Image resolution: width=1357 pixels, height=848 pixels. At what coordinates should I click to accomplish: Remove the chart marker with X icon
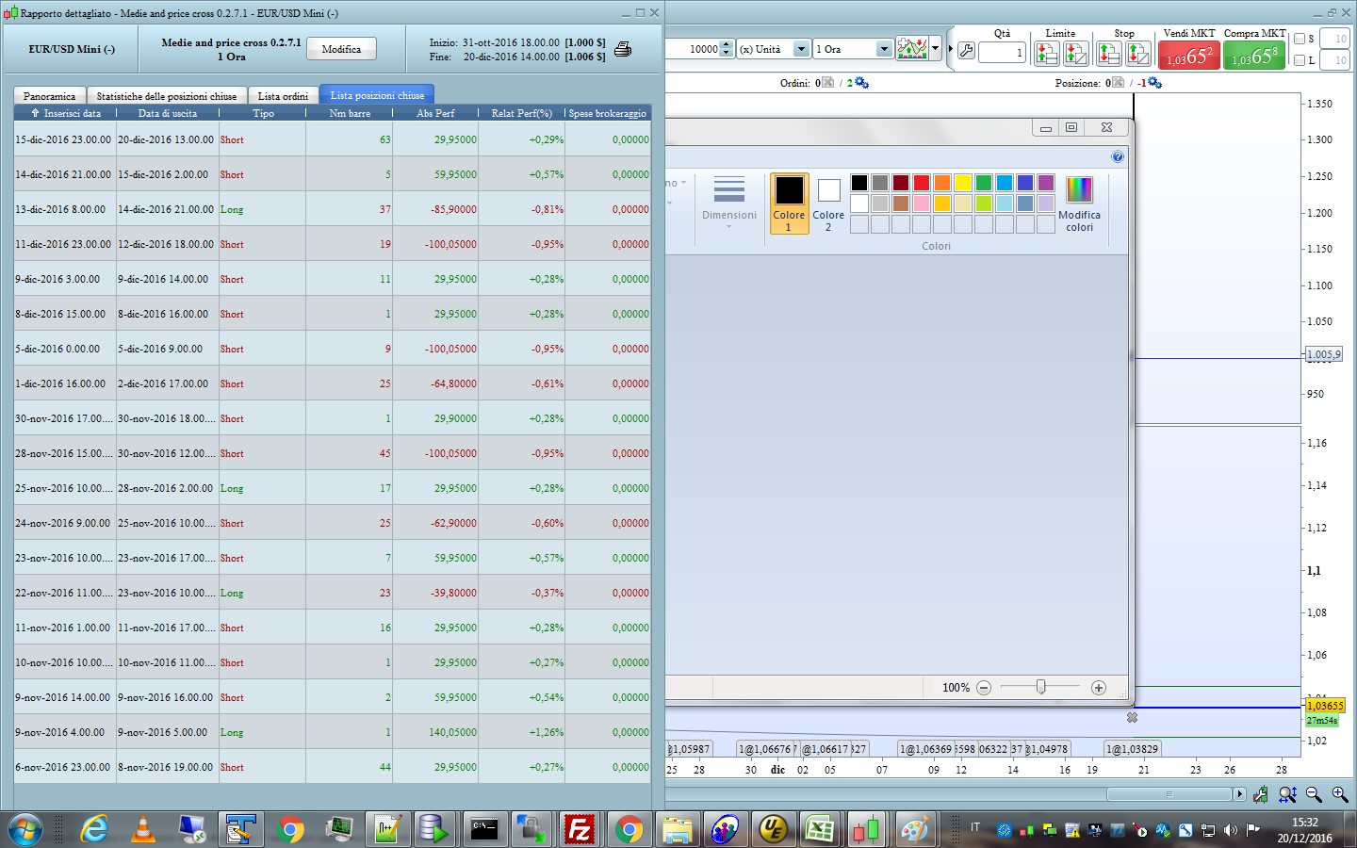1132,718
